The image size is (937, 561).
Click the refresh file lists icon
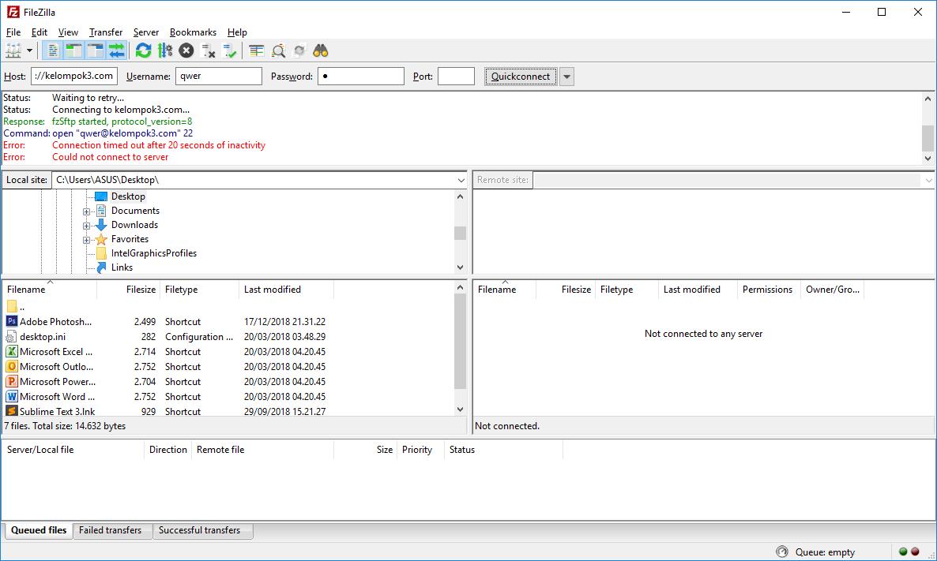(143, 51)
